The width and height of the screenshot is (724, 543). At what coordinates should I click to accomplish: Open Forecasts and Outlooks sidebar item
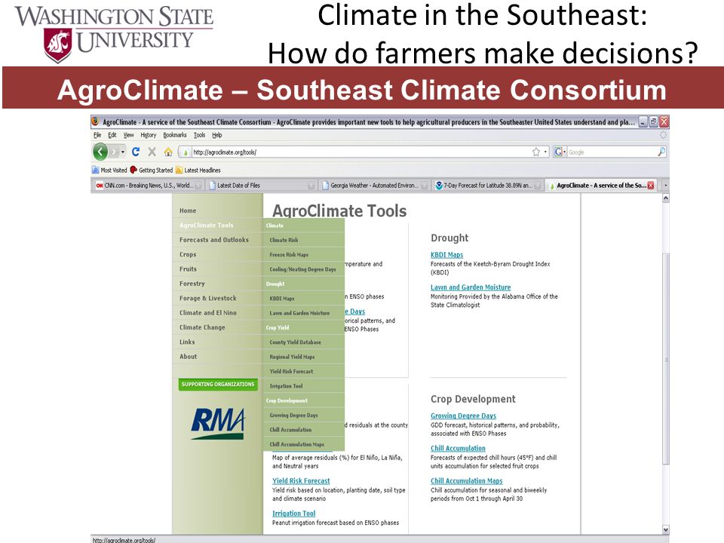pyautogui.click(x=213, y=240)
